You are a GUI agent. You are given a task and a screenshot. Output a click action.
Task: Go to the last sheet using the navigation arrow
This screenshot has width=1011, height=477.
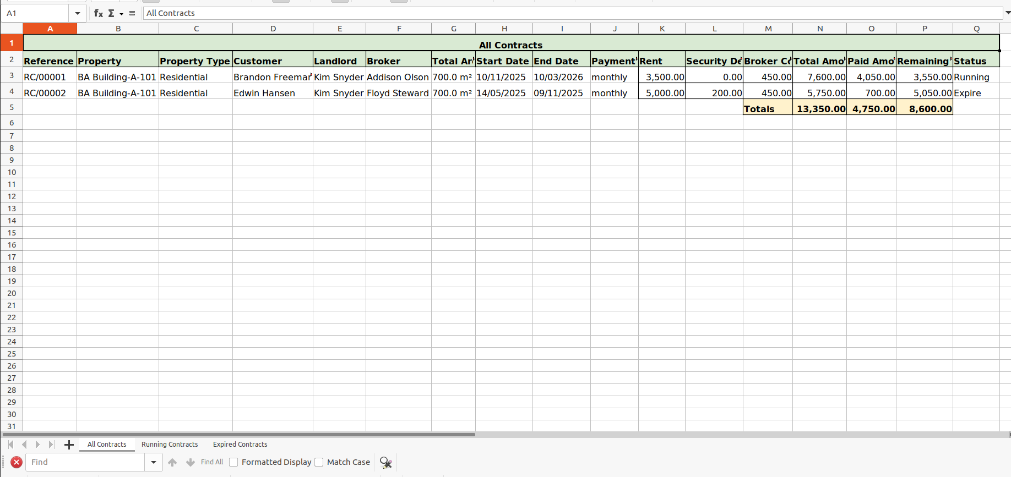pyautogui.click(x=51, y=445)
